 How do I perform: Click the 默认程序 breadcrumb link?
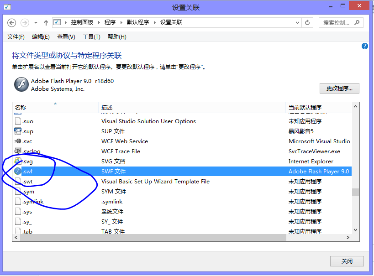(138, 22)
